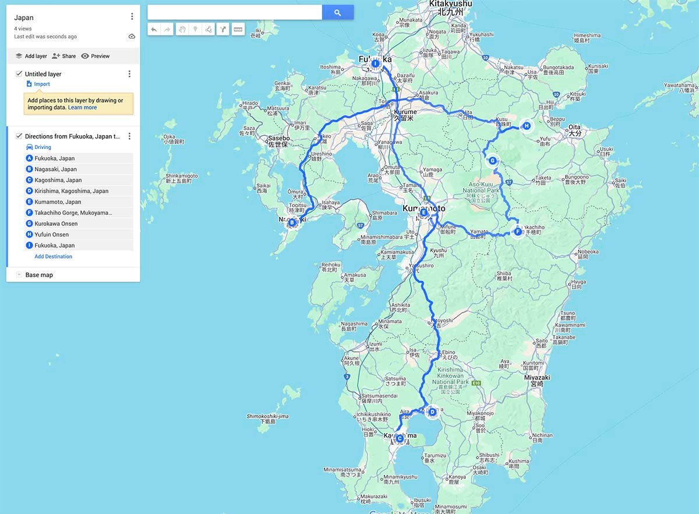Open the Measure distances ruler tool
The image size is (699, 514).
click(238, 29)
